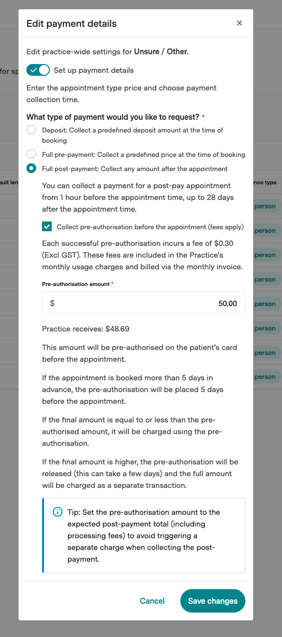282x637 pixels.
Task: Click the 'Pre-authorisation amount' field label
Action: (x=76, y=284)
